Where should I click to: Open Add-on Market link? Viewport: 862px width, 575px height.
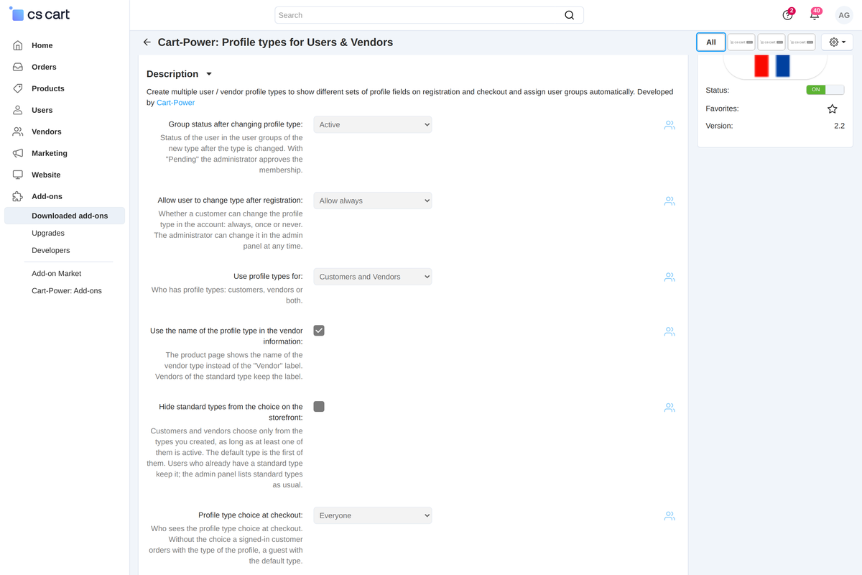click(57, 273)
